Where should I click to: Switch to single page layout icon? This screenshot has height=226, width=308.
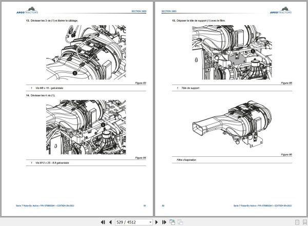[297, 222]
